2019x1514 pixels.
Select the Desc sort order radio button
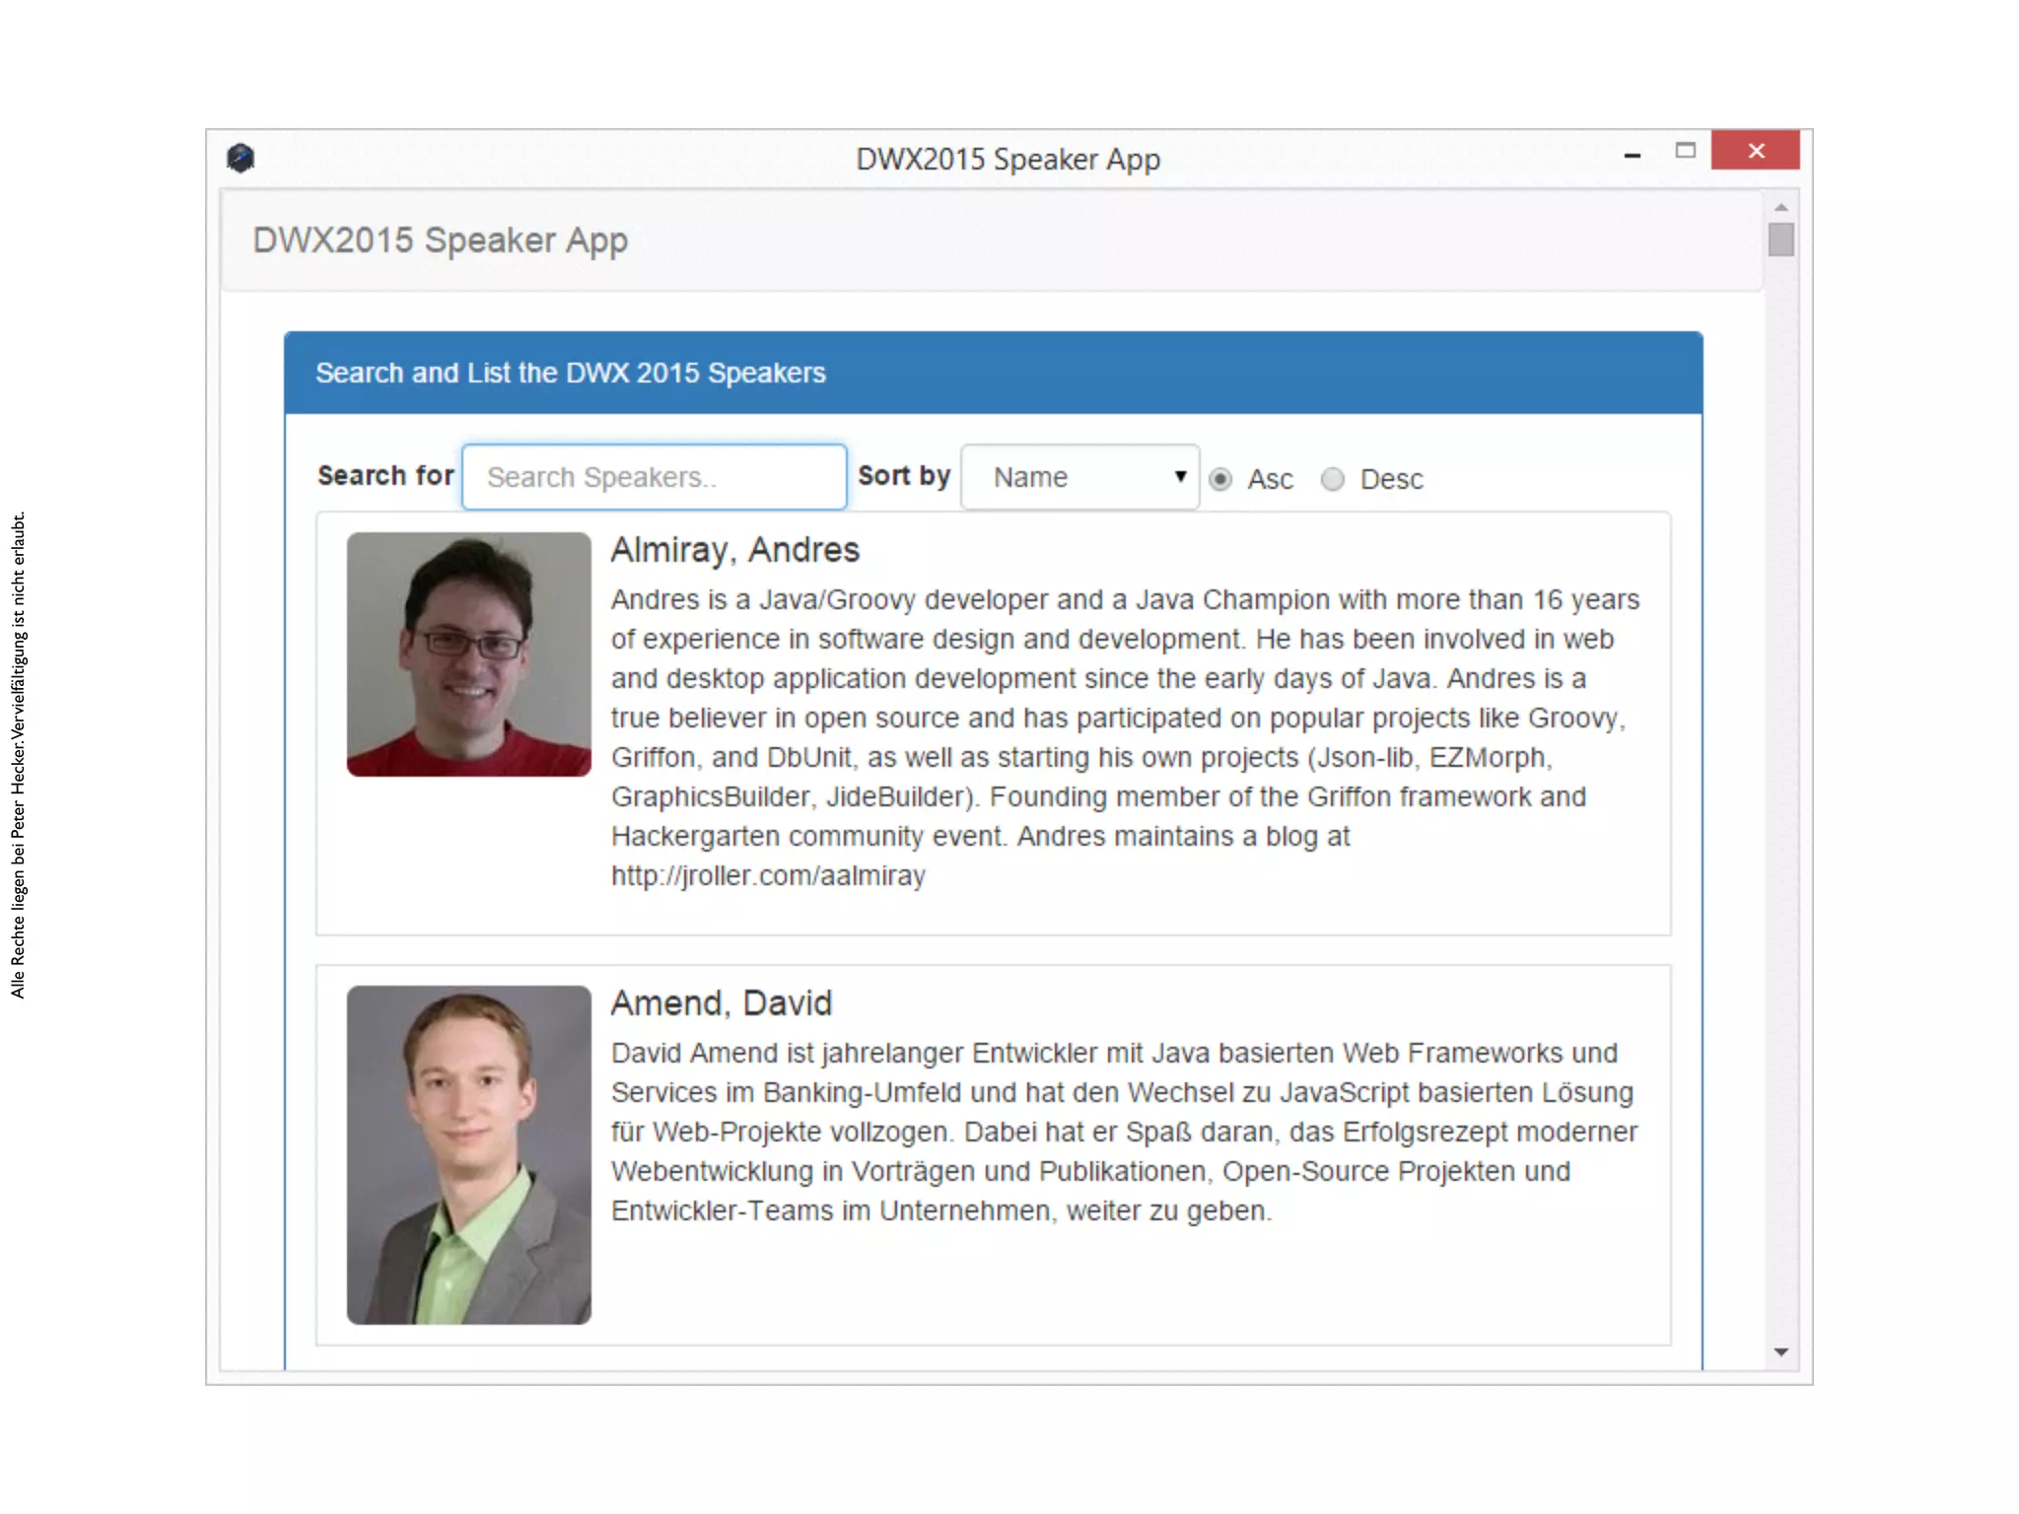coord(1333,479)
